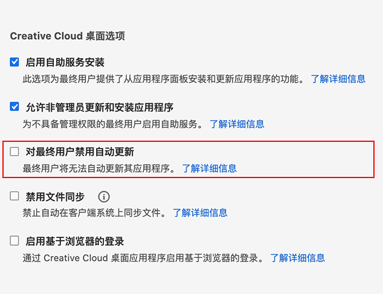The width and height of the screenshot is (383, 294).
Task: Click the info icon beside 禁用文件同步
Action: [105, 197]
